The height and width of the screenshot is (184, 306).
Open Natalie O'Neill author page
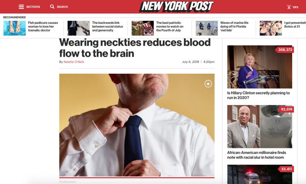click(x=74, y=62)
